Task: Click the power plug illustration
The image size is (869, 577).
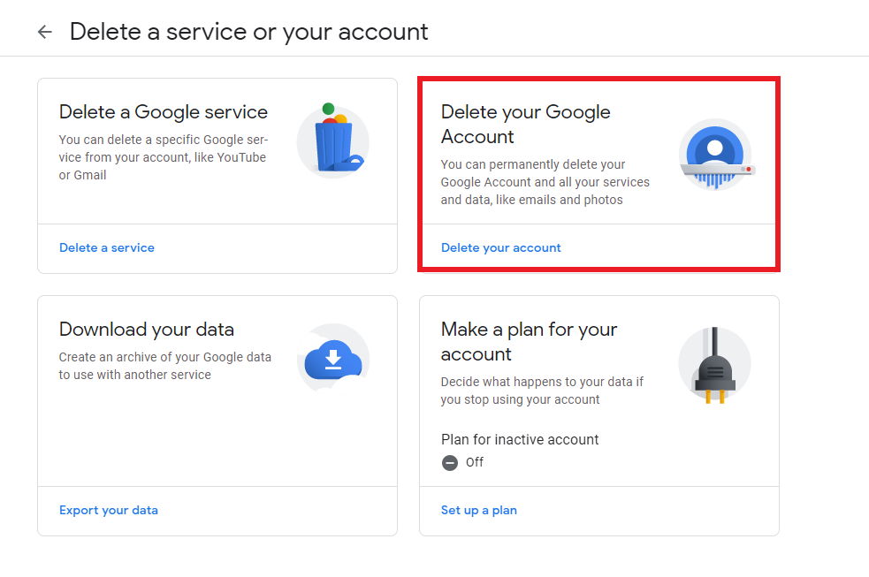Action: pos(714,364)
